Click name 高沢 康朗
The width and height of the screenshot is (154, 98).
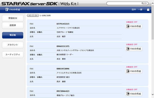pyautogui.click(x=61, y=81)
